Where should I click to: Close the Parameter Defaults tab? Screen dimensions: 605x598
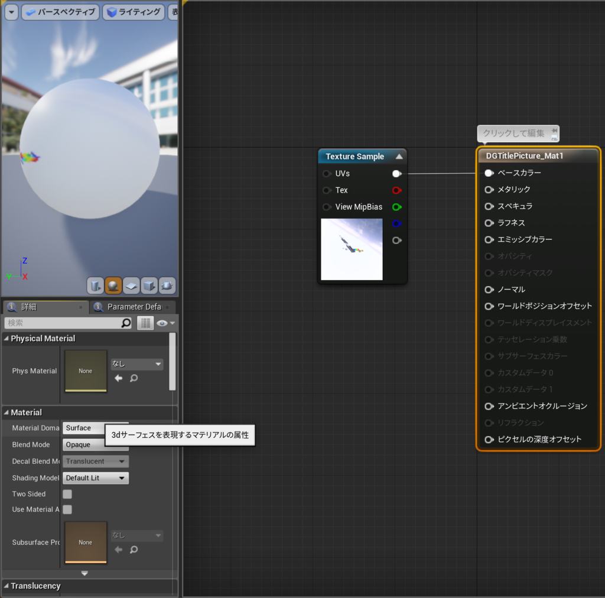(167, 307)
